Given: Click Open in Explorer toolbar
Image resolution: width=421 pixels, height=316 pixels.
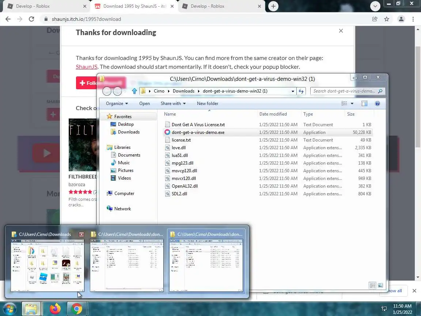Looking at the screenshot, I should pos(144,104).
